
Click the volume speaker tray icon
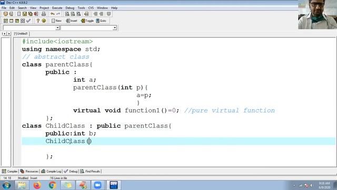tap(311, 185)
